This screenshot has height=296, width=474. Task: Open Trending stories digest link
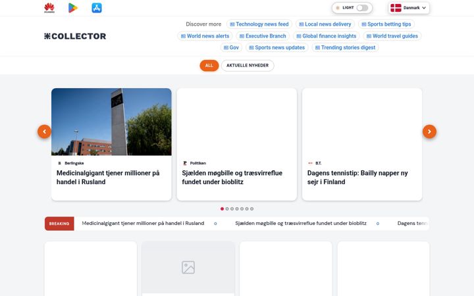point(345,47)
